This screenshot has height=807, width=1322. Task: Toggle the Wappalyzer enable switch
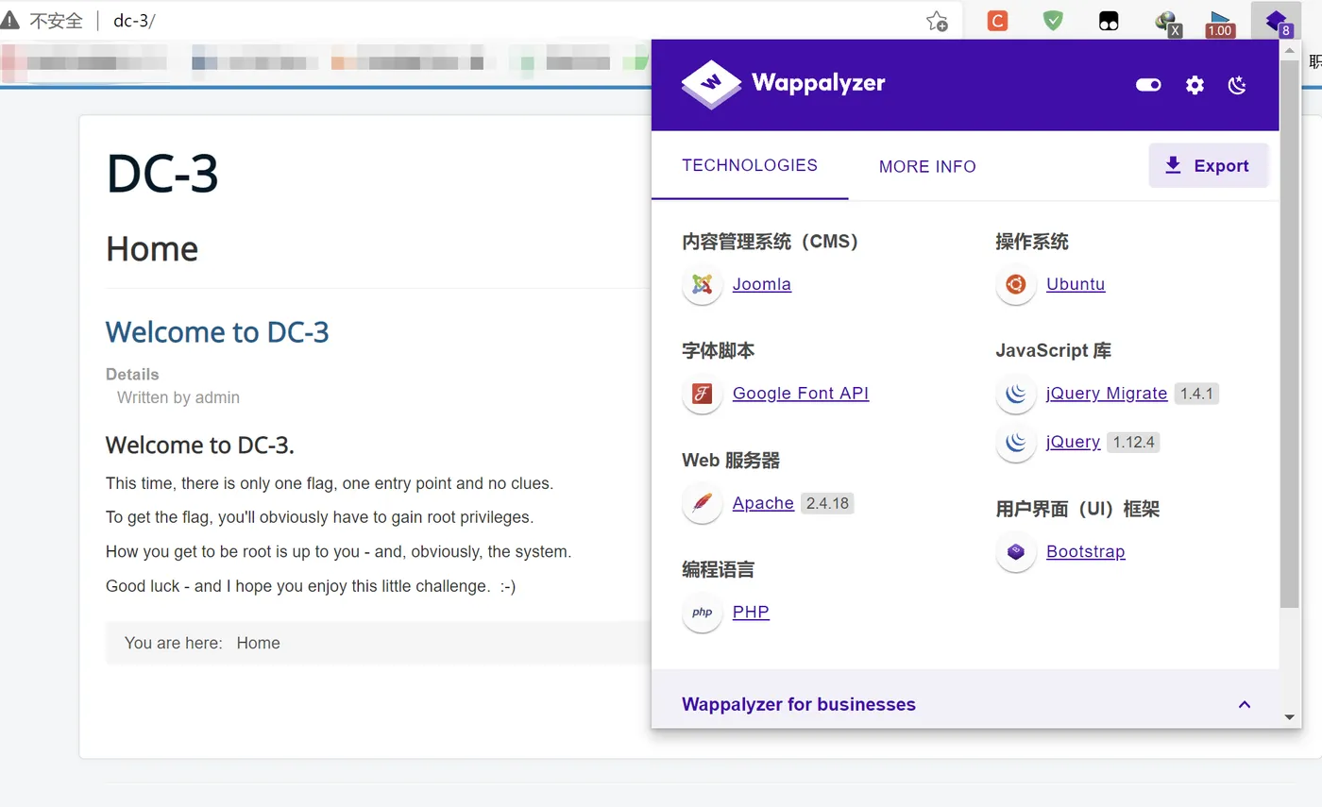[x=1148, y=85]
